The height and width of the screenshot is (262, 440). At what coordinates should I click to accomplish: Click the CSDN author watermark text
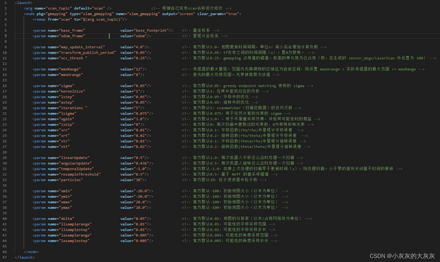pos(402,256)
